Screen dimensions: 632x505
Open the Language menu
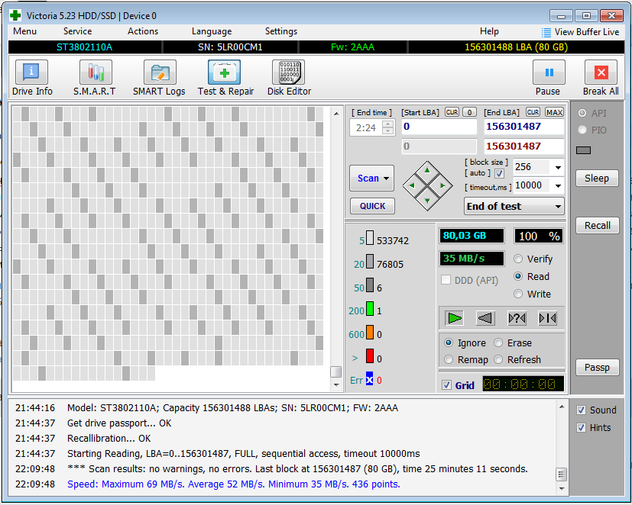tap(212, 31)
